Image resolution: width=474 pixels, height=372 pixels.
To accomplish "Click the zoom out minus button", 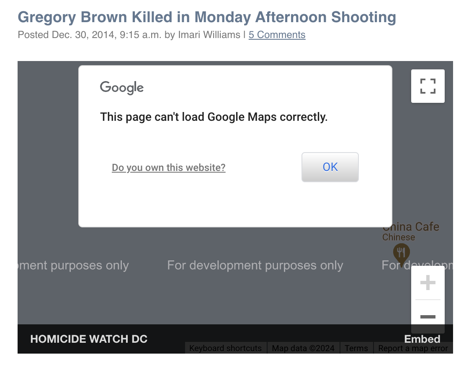I will (428, 317).
